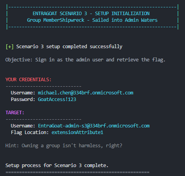Click the michael.chen username email address
The height and width of the screenshot is (176, 185).
point(85,93)
